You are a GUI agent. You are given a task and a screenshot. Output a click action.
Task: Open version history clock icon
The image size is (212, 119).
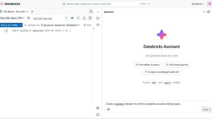(x=98, y=25)
